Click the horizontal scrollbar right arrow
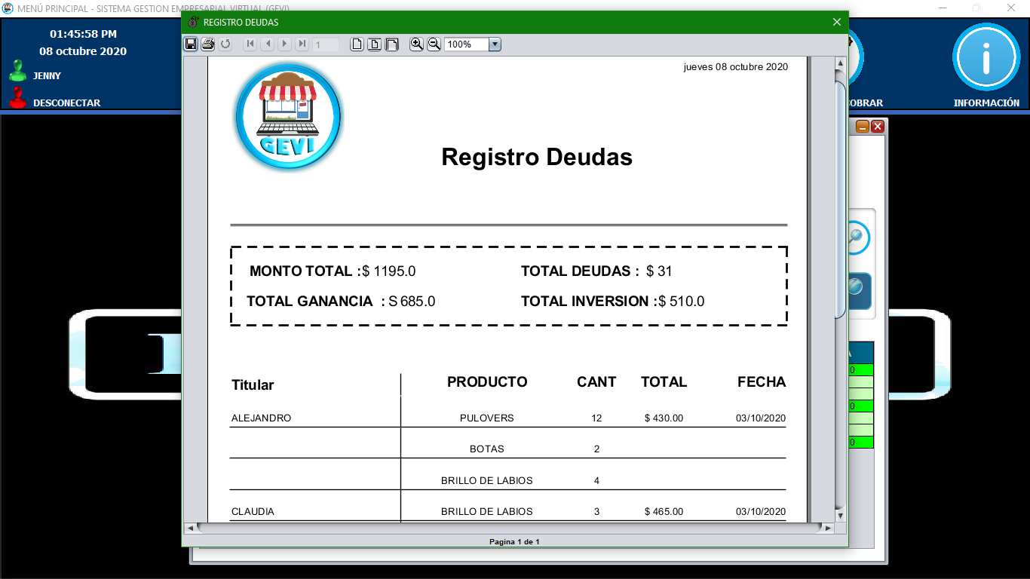Screen dimensions: 1030x579 (829, 528)
